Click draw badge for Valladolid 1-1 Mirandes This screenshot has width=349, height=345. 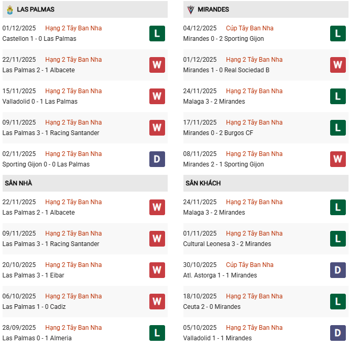[x=338, y=333]
